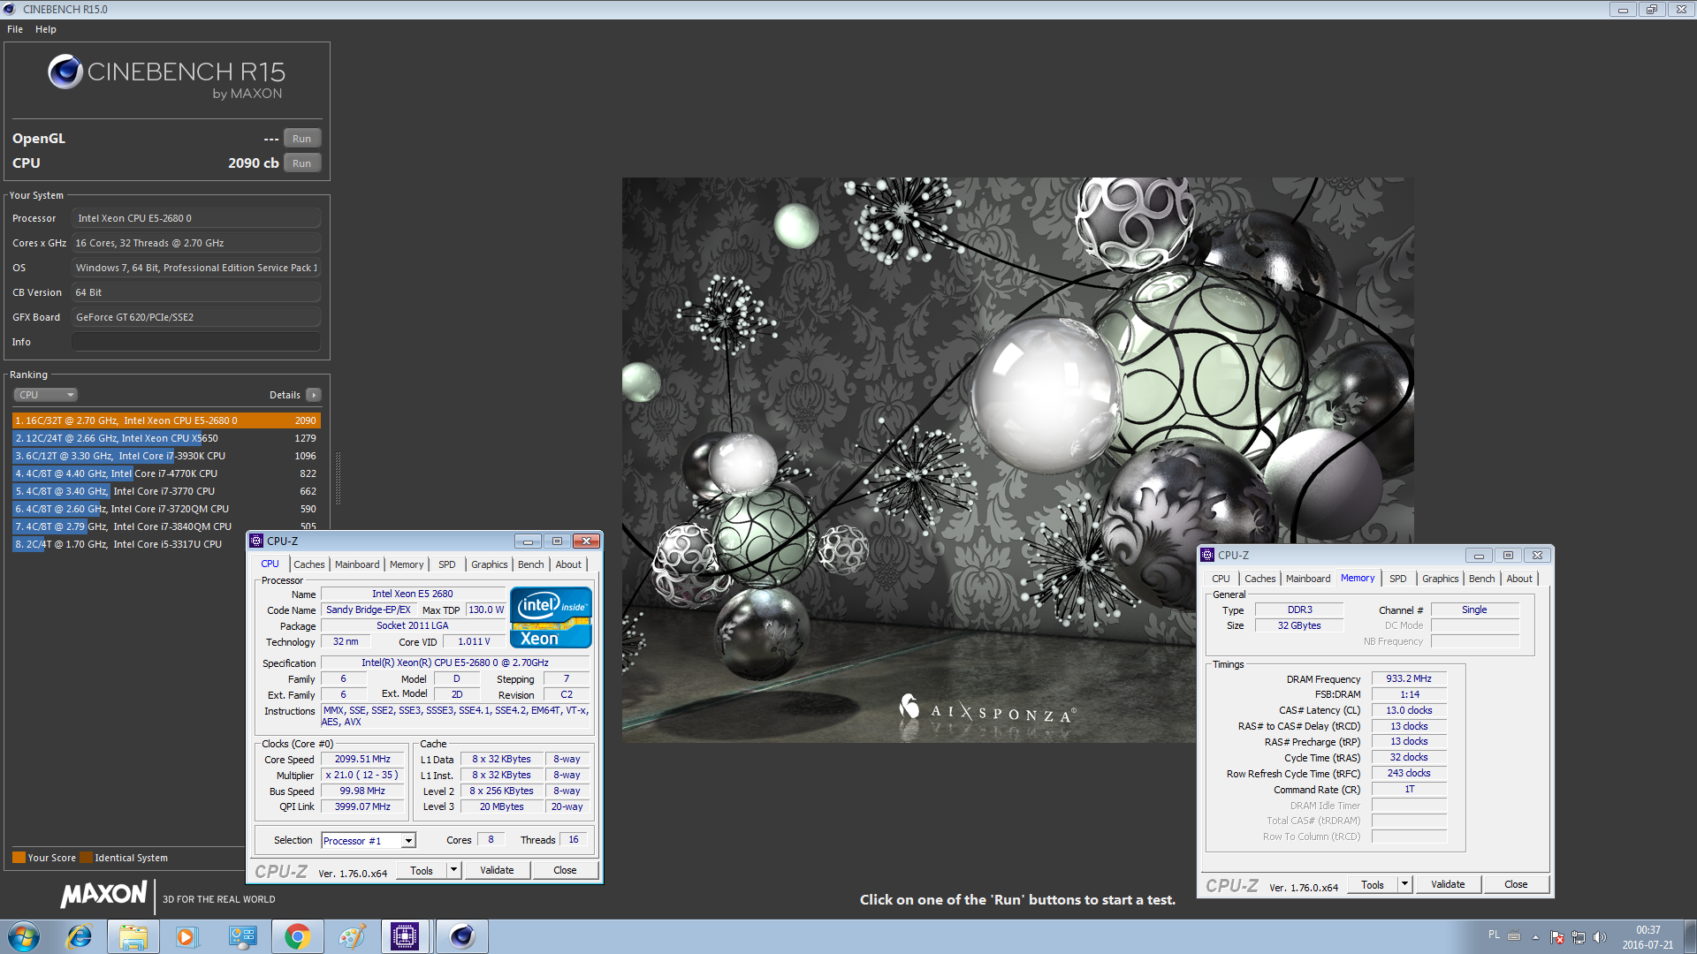Select ranking row Intel Xeon CPU E5-2680 0
This screenshot has height=954, width=1697.
[x=166, y=420]
